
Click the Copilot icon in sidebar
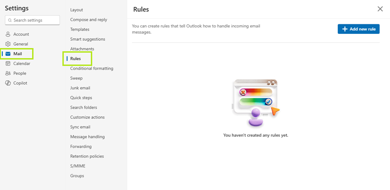(x=8, y=83)
